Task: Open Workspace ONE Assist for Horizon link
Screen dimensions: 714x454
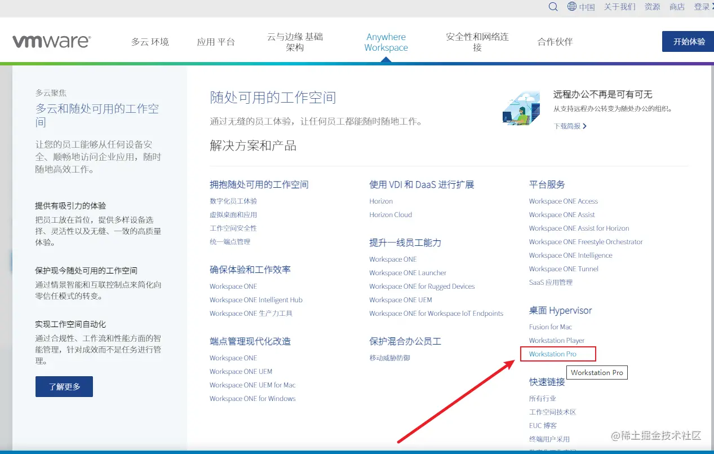Action: pyautogui.click(x=579, y=228)
